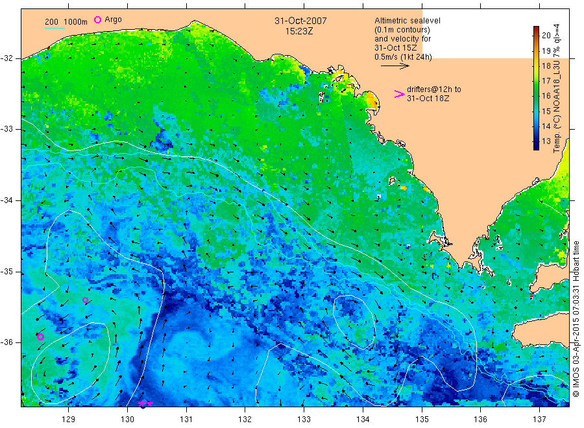This screenshot has width=584, height=428.
Task: Click the 'Temp. (°C) NOAA18_L3U' colorbar title
Action: click(x=557, y=106)
